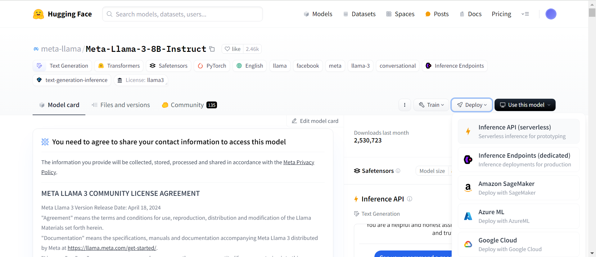Switch to Files and versions tab
This screenshot has height=257, width=596.
[121, 105]
